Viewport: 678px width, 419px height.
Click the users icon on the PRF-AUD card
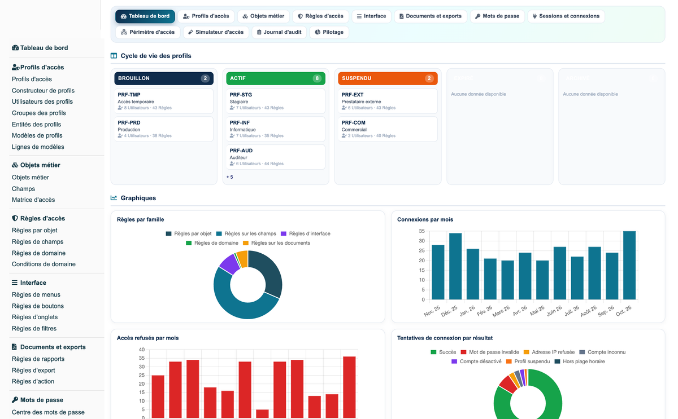(232, 164)
